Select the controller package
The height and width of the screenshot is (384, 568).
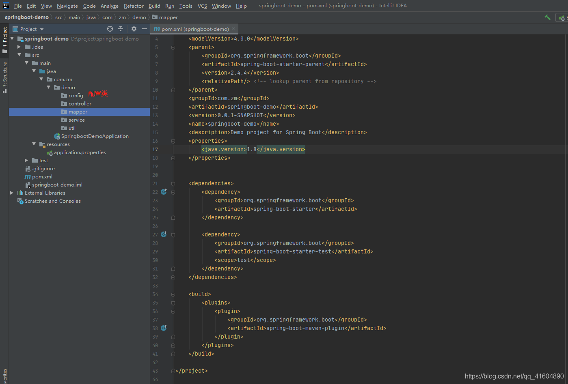click(80, 104)
